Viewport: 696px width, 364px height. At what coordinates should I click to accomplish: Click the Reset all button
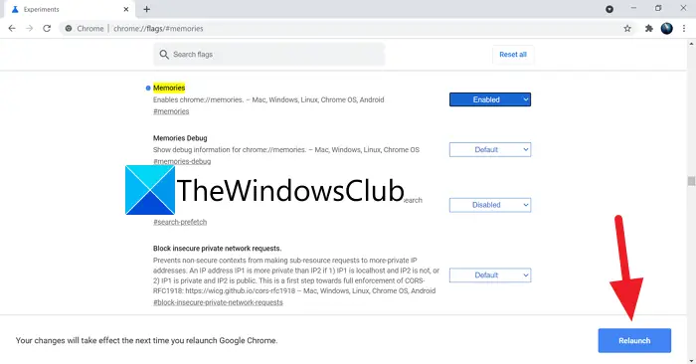click(x=513, y=54)
